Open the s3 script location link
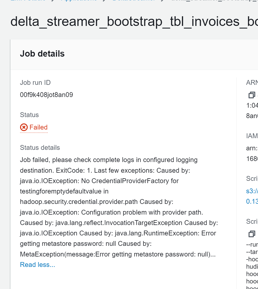This screenshot has height=289, width=258. [x=252, y=196]
